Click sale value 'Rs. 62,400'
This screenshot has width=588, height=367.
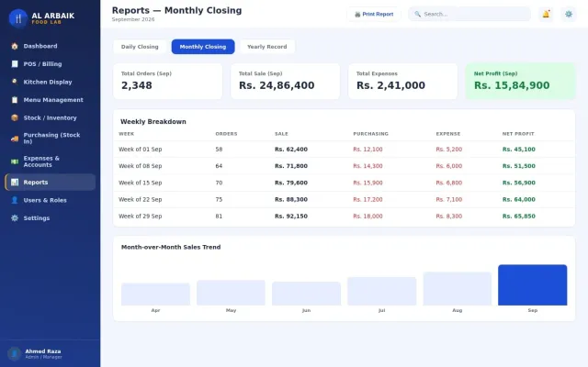(x=291, y=149)
